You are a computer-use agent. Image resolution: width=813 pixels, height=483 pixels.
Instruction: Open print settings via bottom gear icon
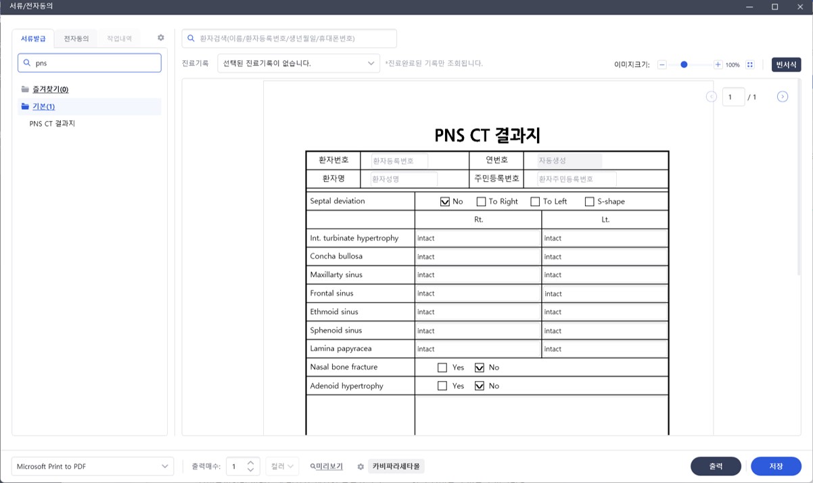[x=360, y=466]
